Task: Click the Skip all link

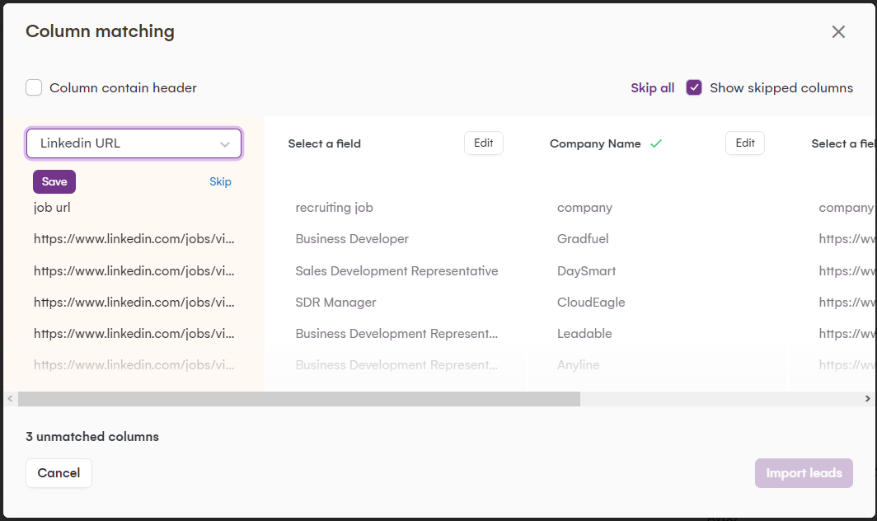Action: 652,87
